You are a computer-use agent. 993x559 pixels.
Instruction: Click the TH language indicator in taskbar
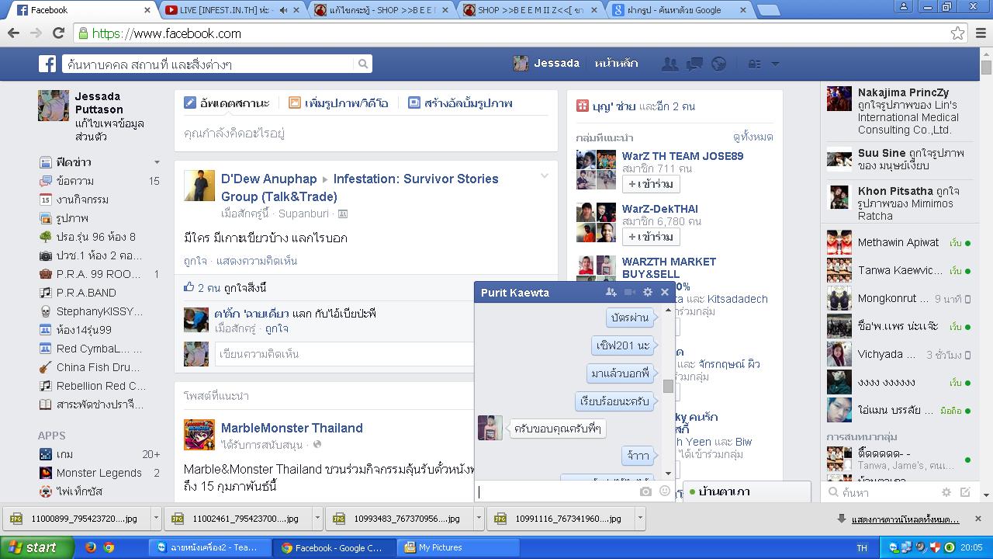click(862, 548)
